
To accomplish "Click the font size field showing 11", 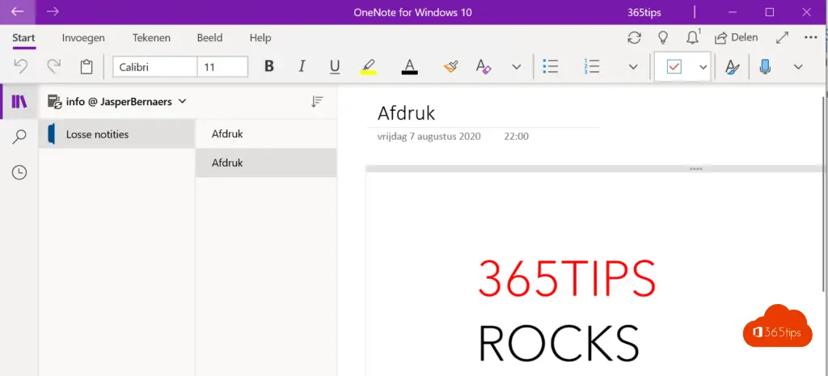I will [x=222, y=67].
